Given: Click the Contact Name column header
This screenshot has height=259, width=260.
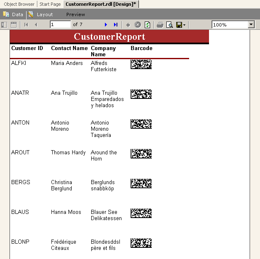Looking at the screenshot, I should (x=69, y=48).
